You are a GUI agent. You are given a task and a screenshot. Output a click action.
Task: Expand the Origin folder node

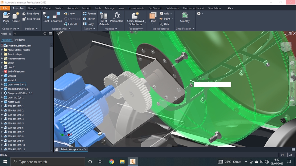tap(2, 63)
